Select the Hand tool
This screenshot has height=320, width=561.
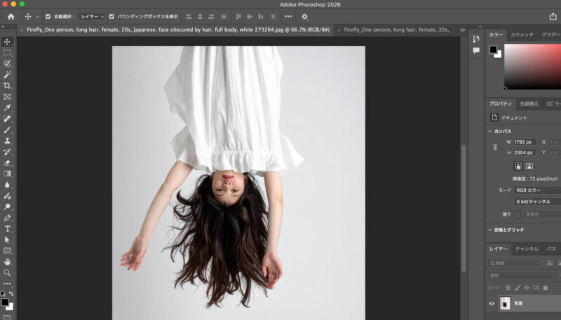click(x=7, y=262)
